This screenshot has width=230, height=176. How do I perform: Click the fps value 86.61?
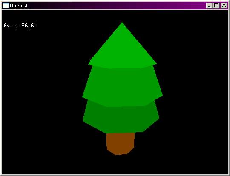[x=29, y=26]
